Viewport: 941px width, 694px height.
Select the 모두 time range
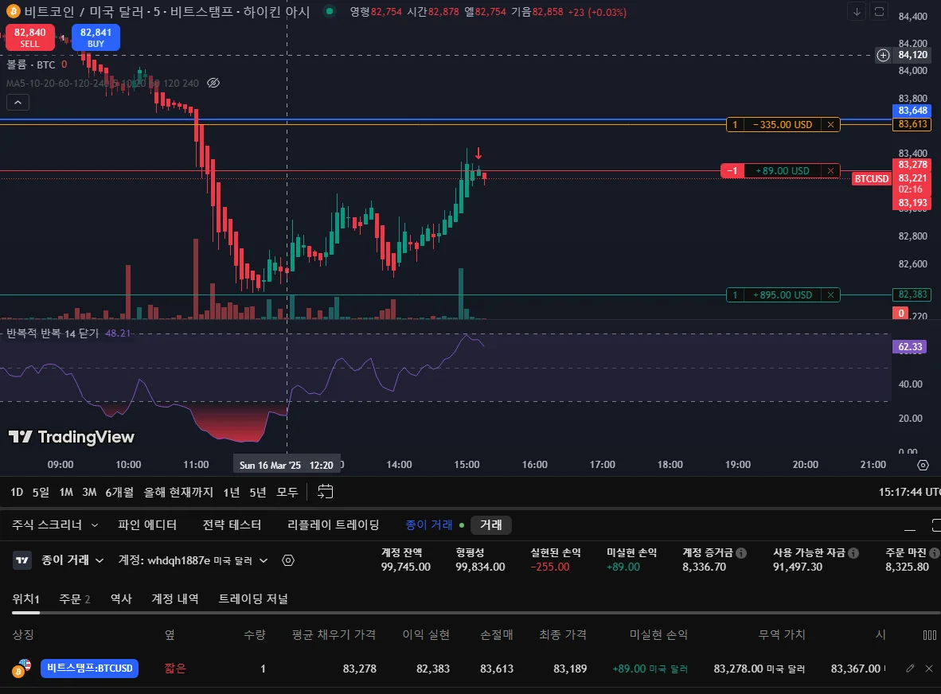pyautogui.click(x=287, y=493)
